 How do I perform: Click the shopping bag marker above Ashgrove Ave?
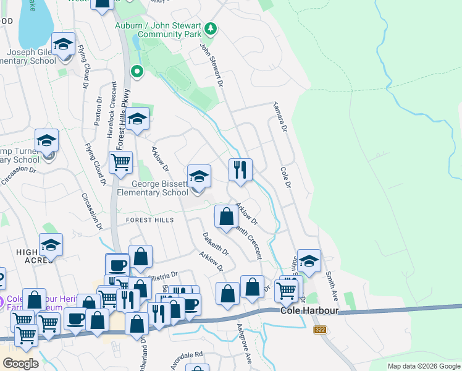click(x=227, y=295)
